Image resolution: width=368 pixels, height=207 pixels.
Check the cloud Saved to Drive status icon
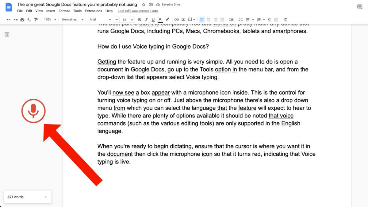click(158, 5)
